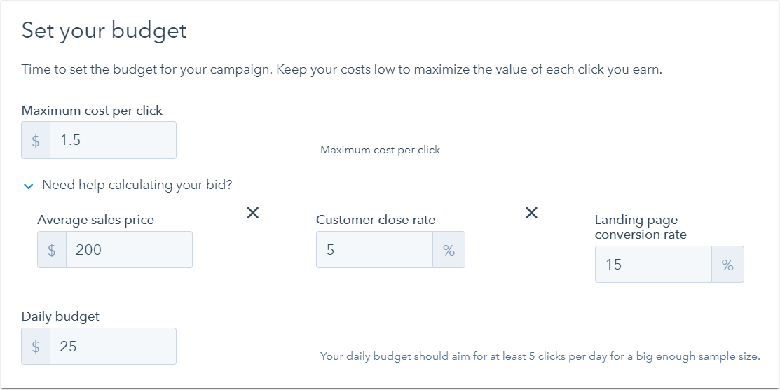Edit the Customer close rate value field
Image resolution: width=780 pixels, height=390 pixels.
pyautogui.click(x=374, y=249)
